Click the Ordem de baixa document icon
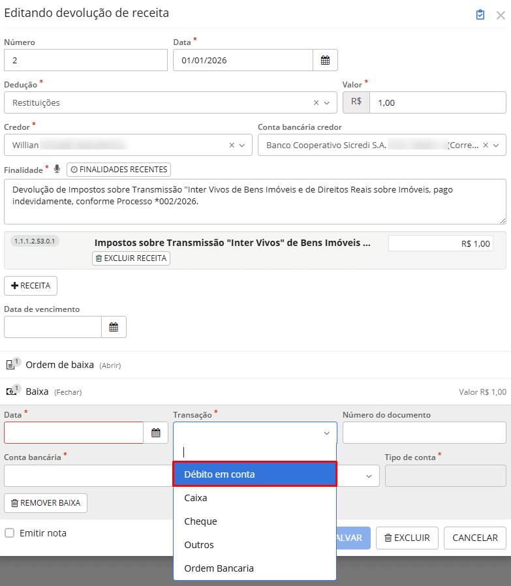This screenshot has height=586, width=511. (11, 364)
